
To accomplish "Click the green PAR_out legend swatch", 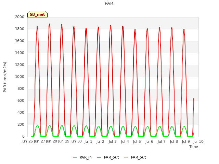I will coord(126,158).
